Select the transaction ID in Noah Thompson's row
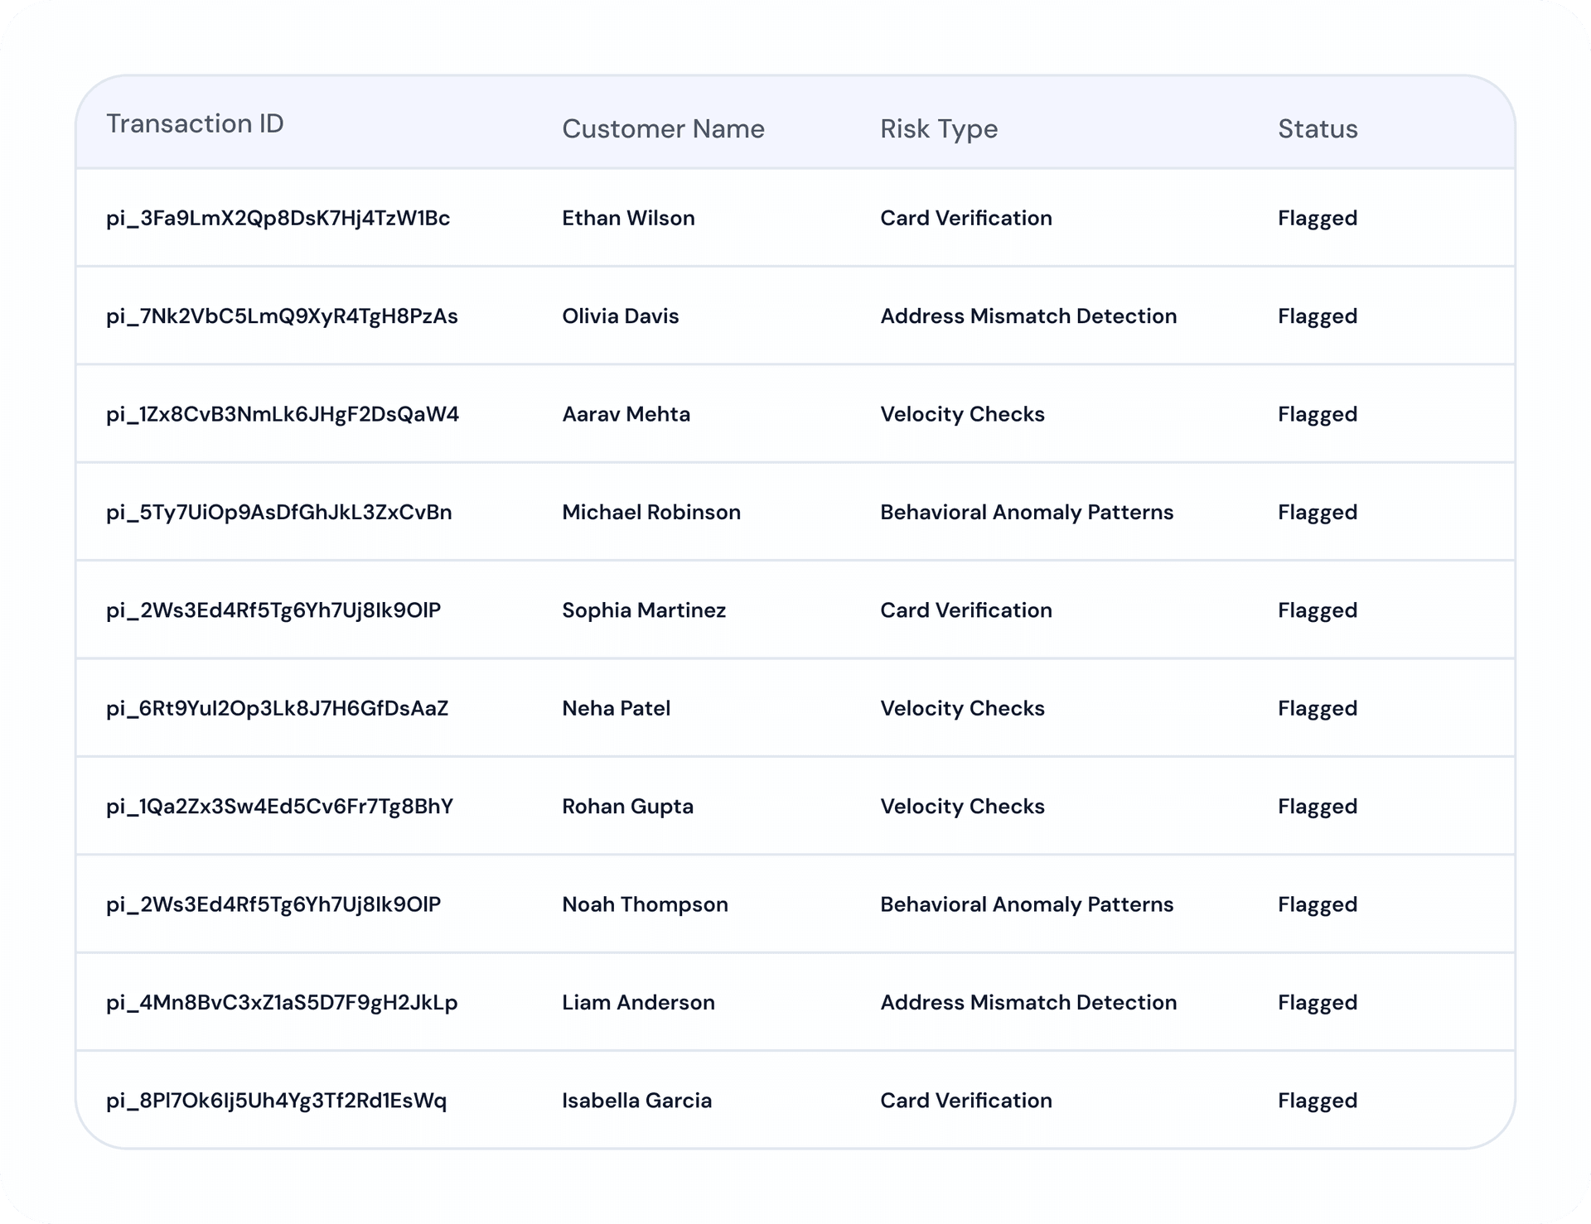 pyautogui.click(x=273, y=904)
